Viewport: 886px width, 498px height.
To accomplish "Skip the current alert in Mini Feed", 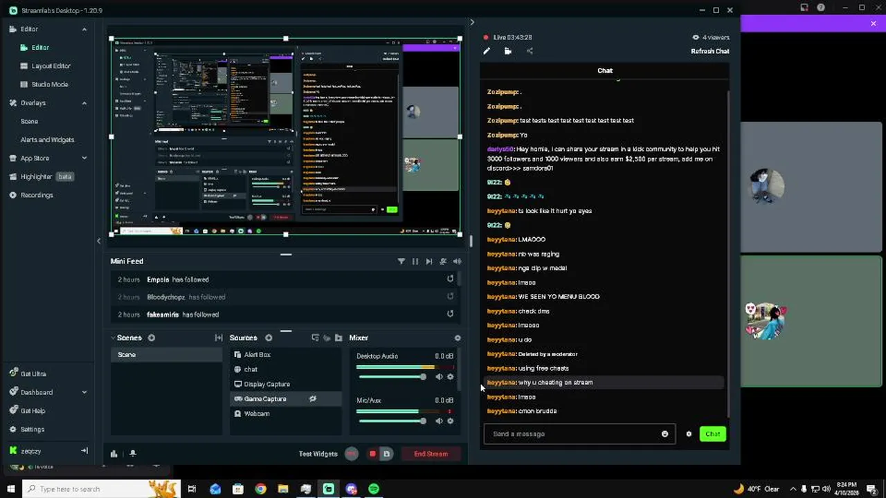I will 429,261.
